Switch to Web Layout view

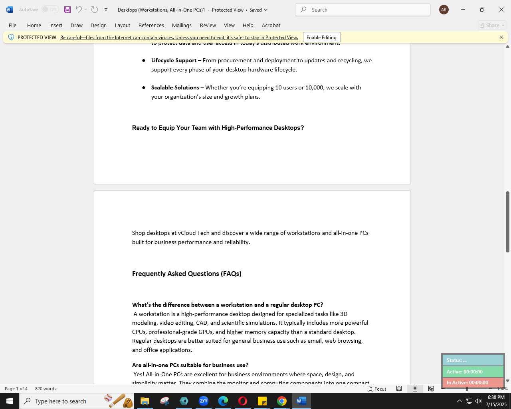431,389
